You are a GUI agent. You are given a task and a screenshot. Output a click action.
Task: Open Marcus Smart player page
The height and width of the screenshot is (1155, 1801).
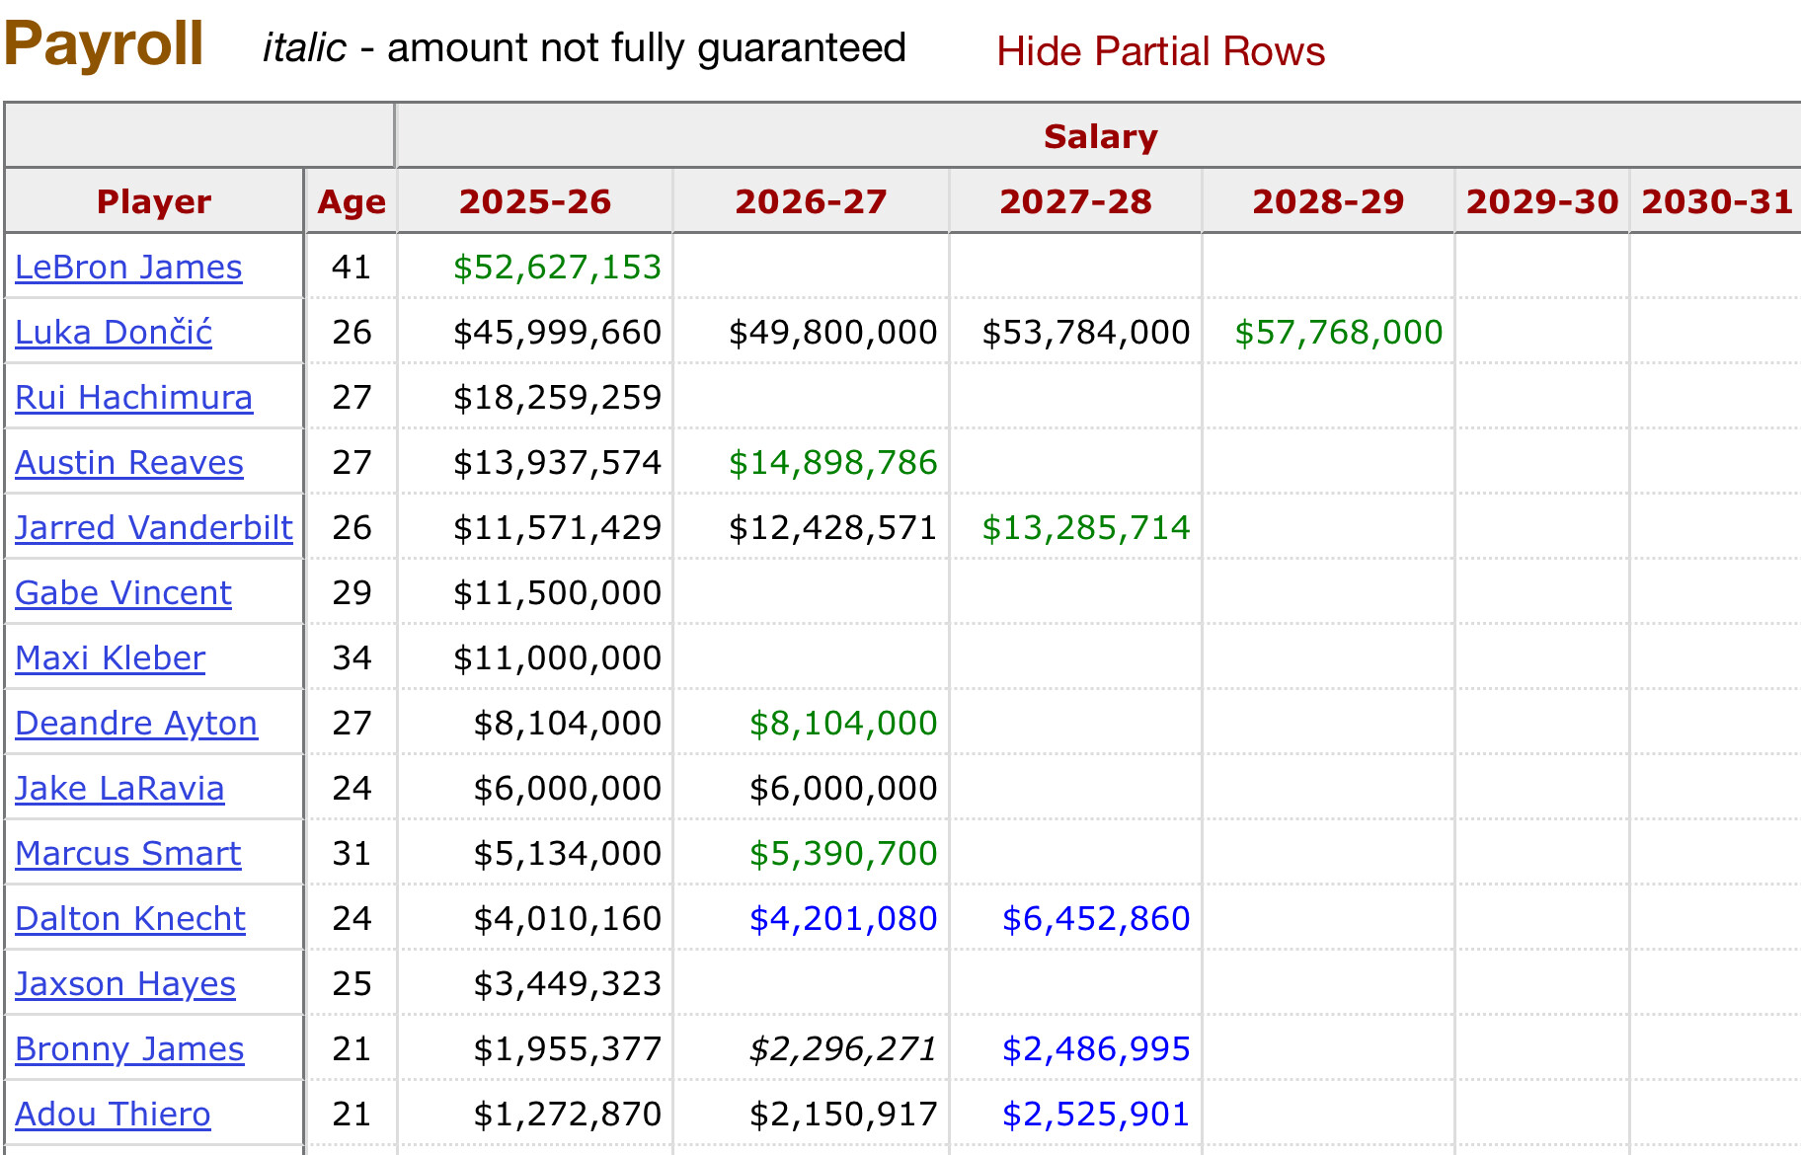(128, 854)
